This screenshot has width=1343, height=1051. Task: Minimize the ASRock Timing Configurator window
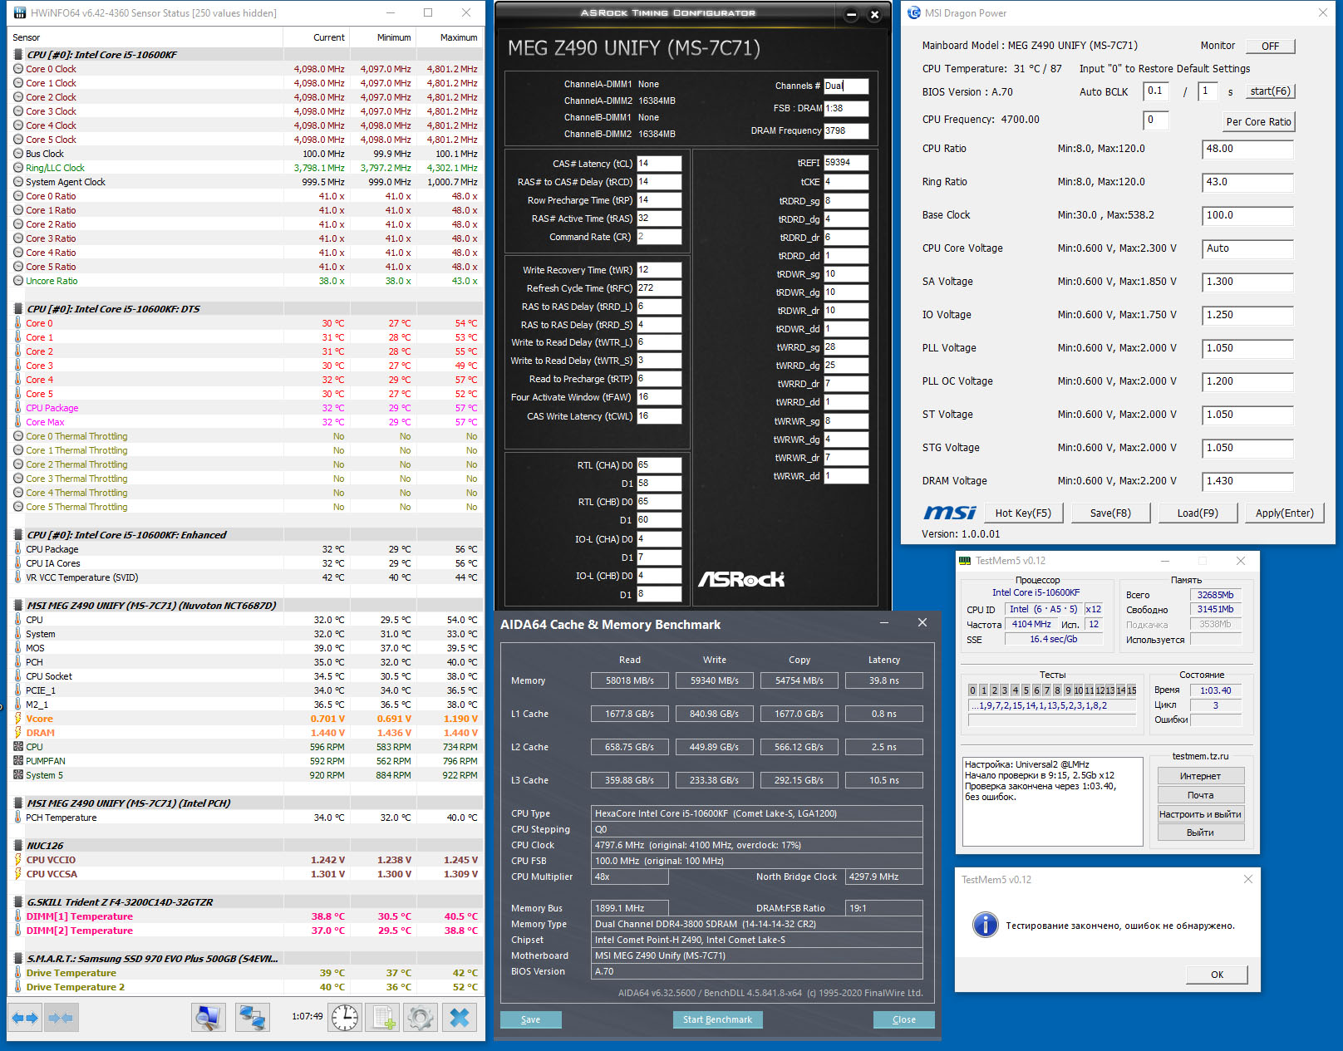coord(851,14)
